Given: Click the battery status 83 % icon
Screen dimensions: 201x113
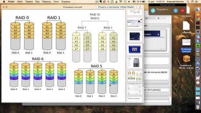Looking at the screenshot, I should [x=141, y=2].
